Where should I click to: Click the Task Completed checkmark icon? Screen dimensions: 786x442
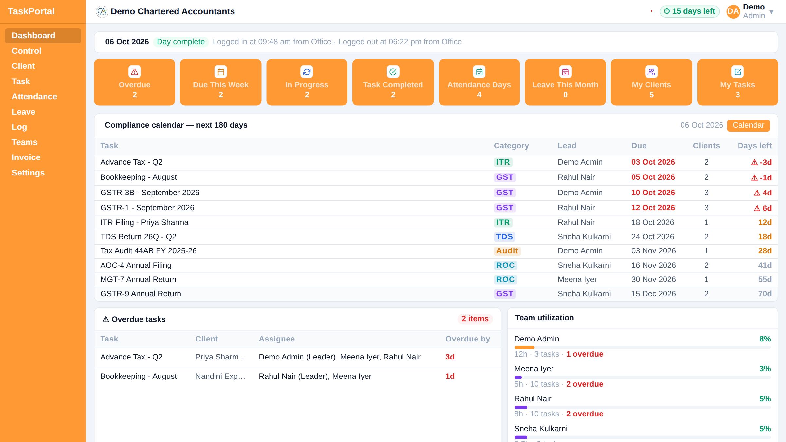(393, 72)
